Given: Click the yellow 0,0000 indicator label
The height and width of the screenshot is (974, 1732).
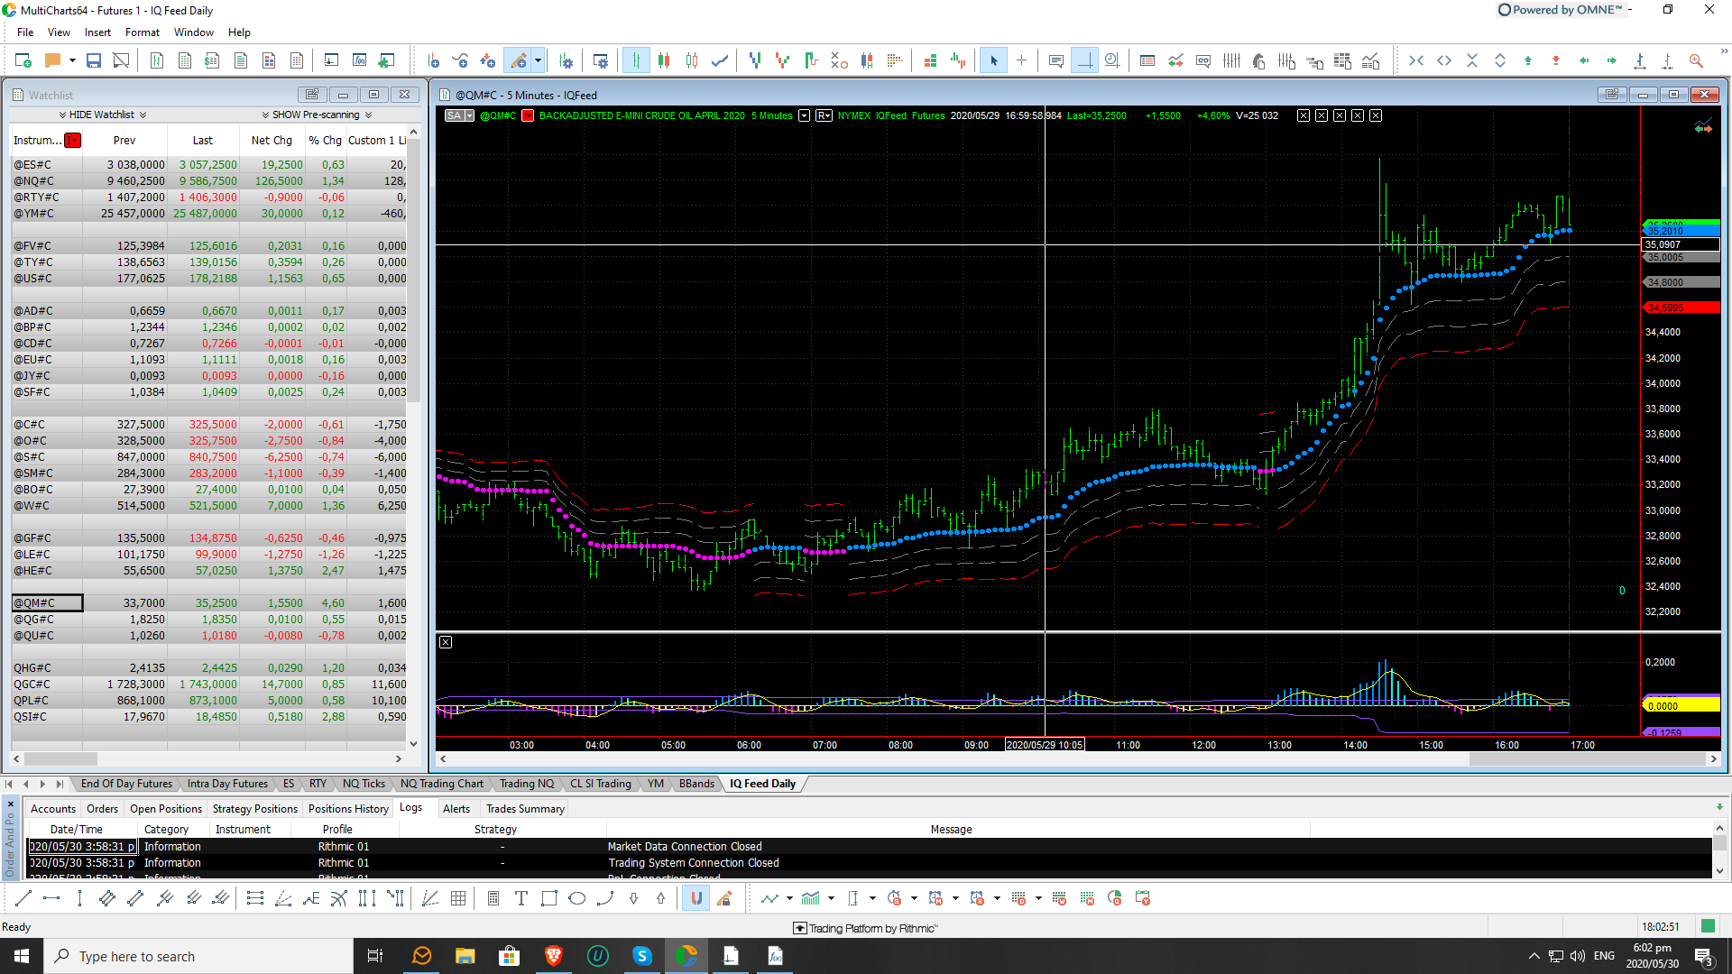Looking at the screenshot, I should point(1681,706).
